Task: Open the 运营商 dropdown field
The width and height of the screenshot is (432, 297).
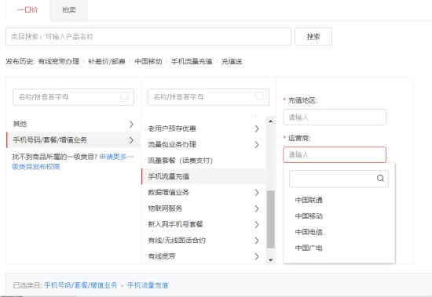Action: coord(335,155)
